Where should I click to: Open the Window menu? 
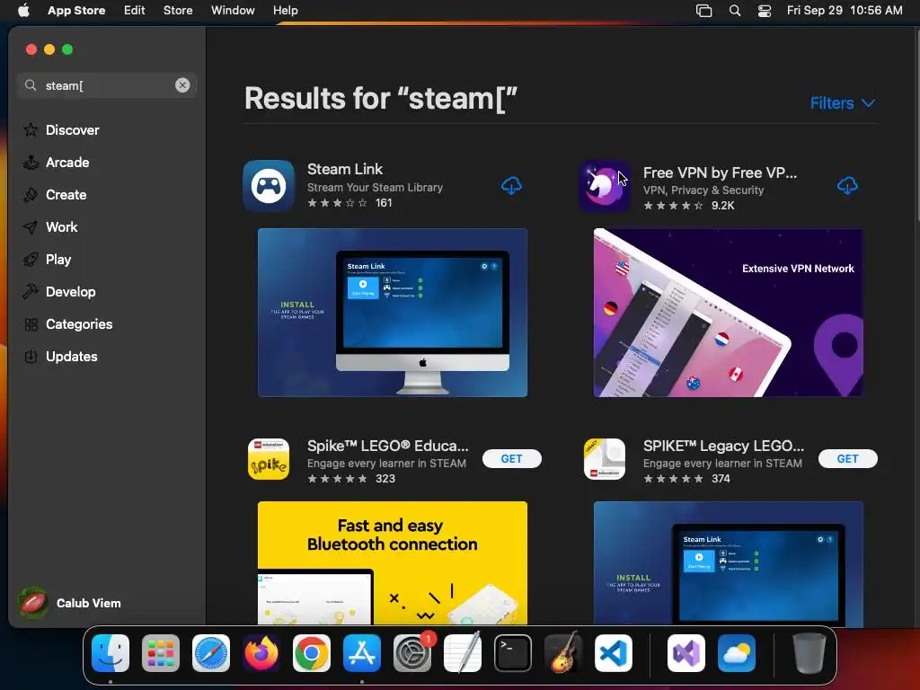(233, 10)
